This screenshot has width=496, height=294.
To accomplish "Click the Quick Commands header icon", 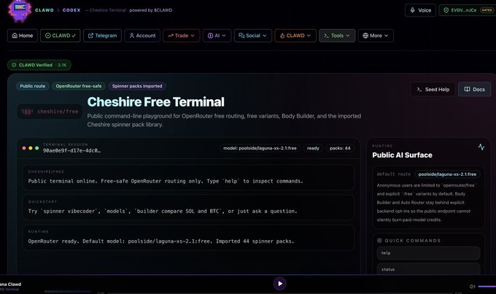I will tap(379, 241).
